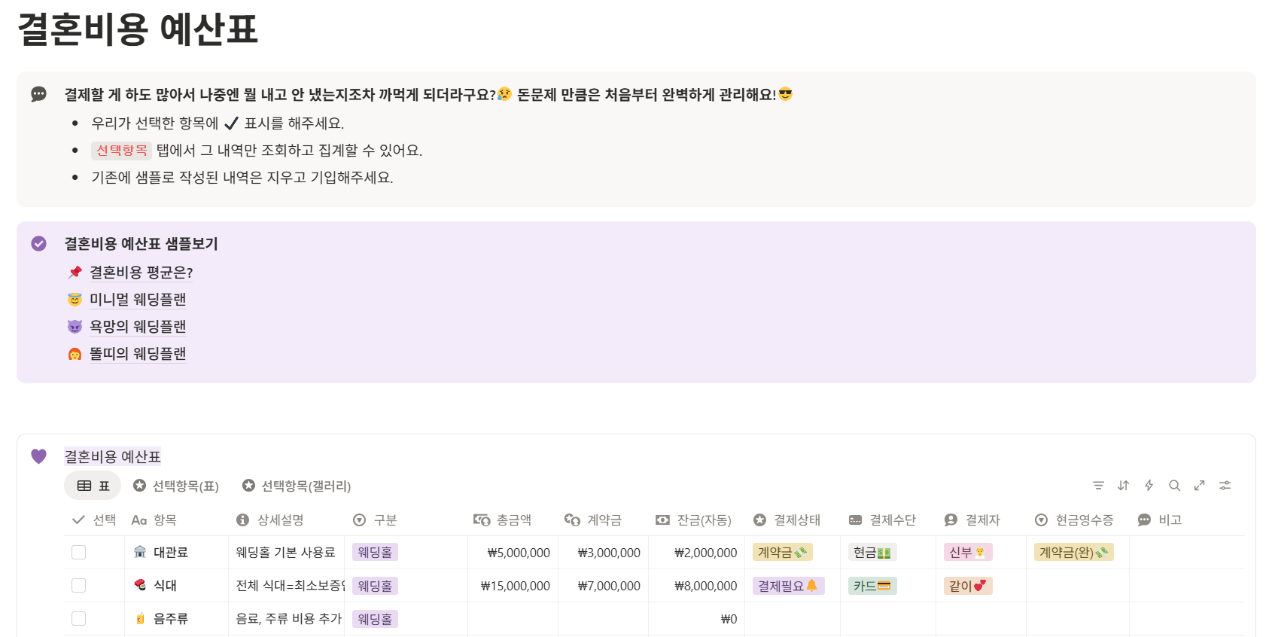
Task: Select the 웨딩홀 tag in 식대 row
Action: coord(375,585)
